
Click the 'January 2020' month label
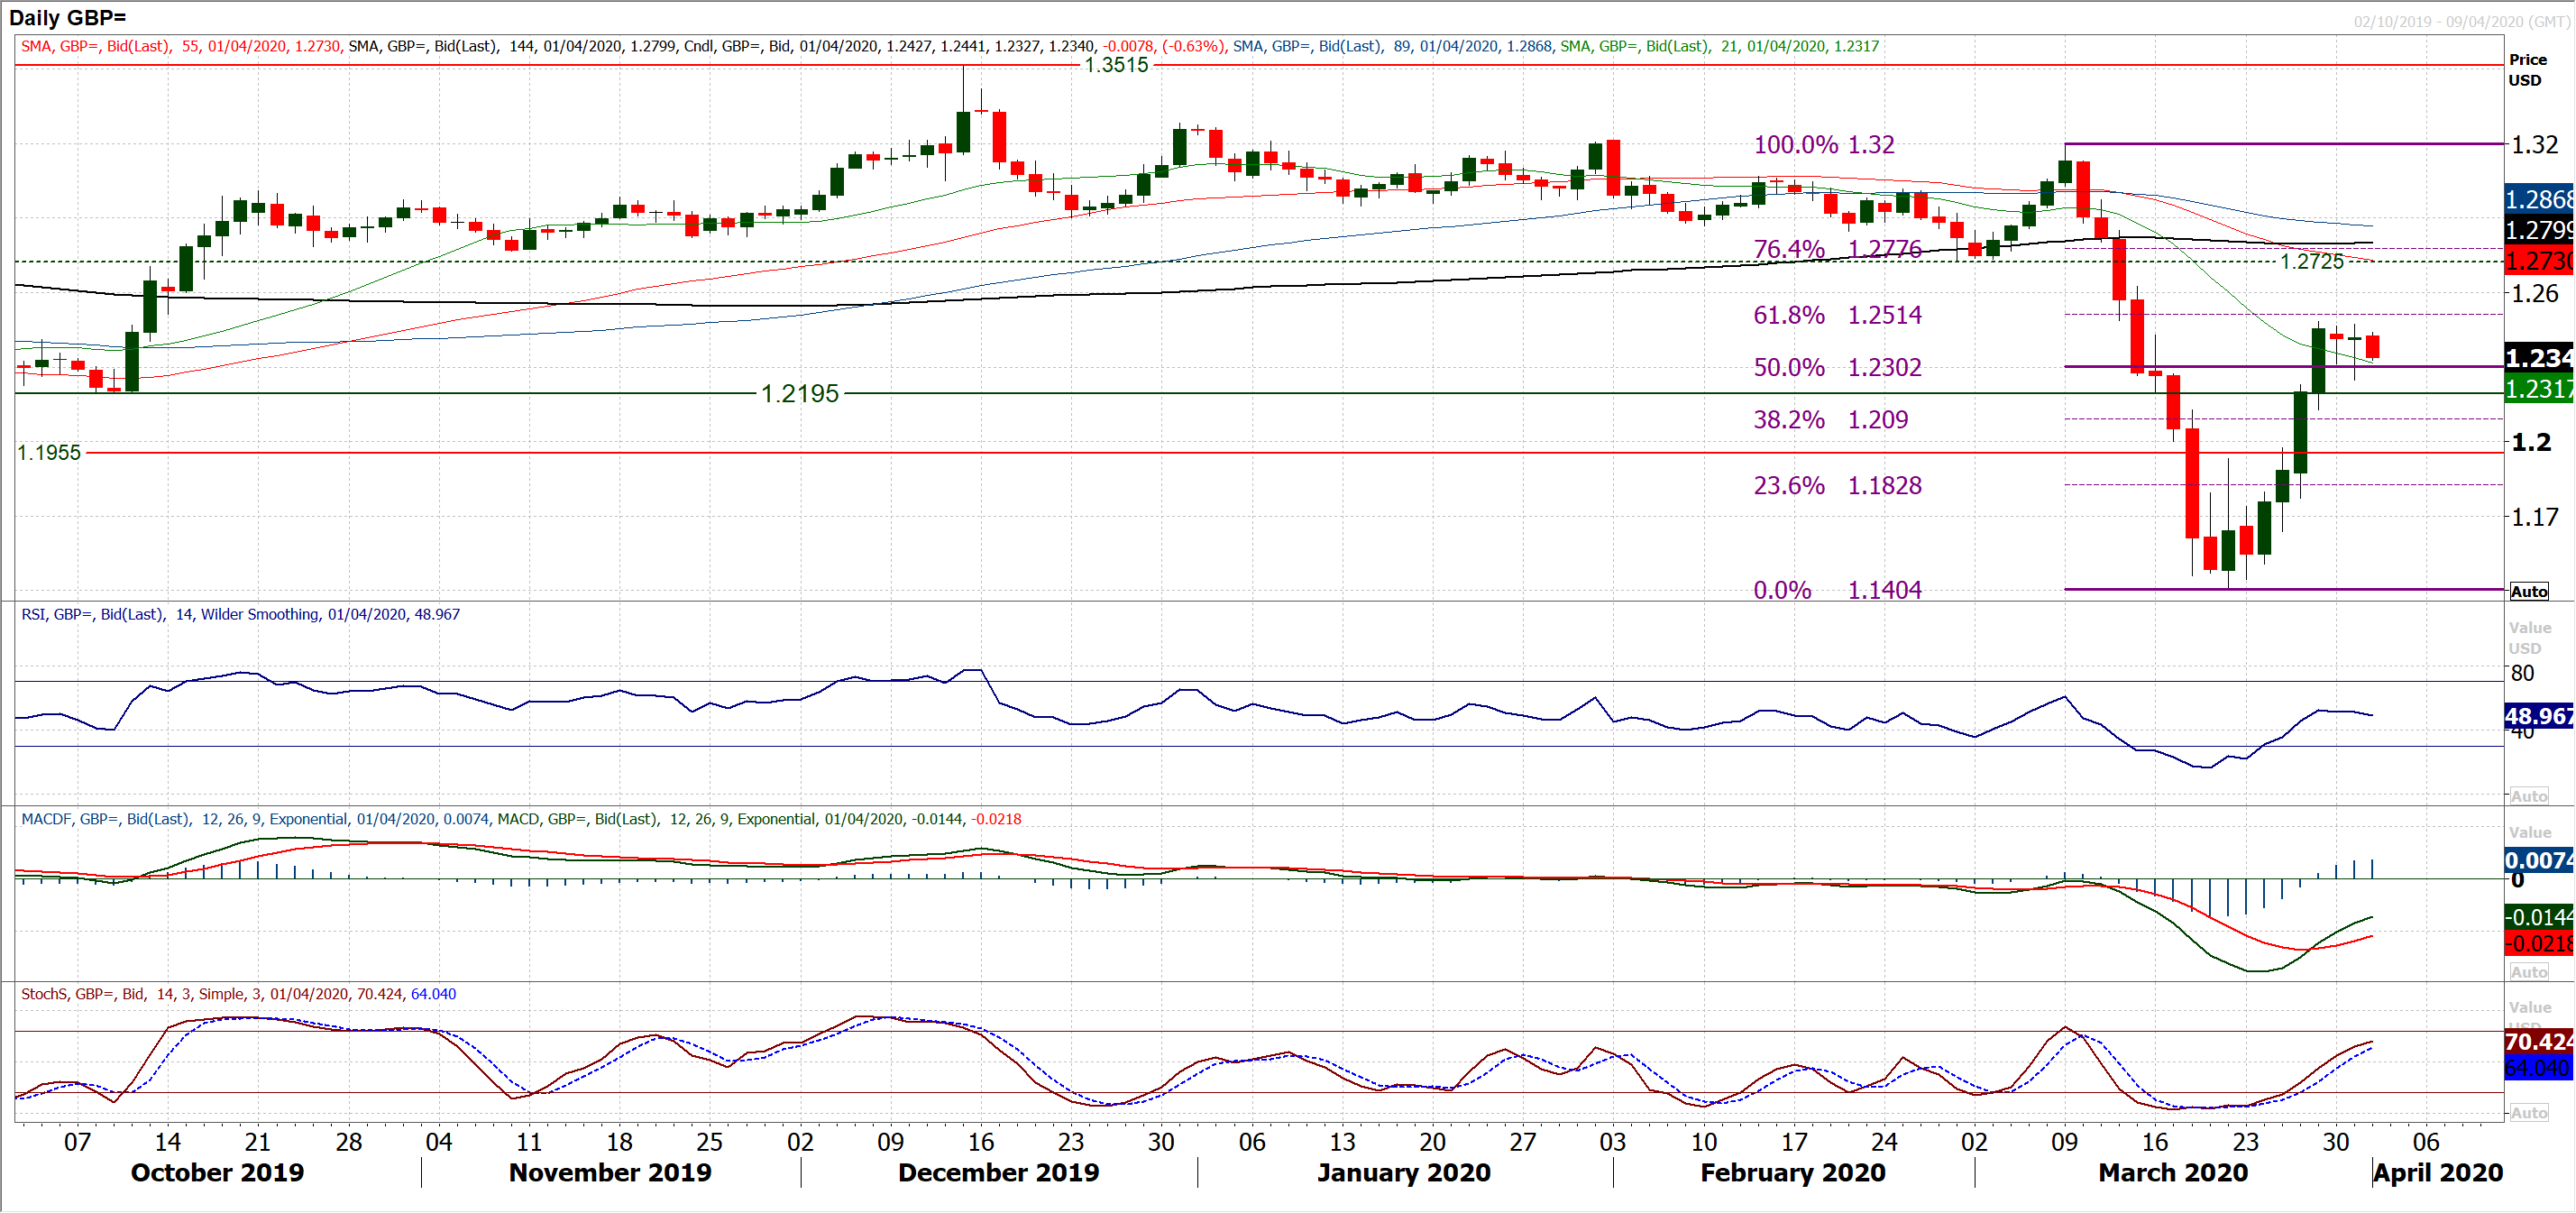point(1404,1172)
